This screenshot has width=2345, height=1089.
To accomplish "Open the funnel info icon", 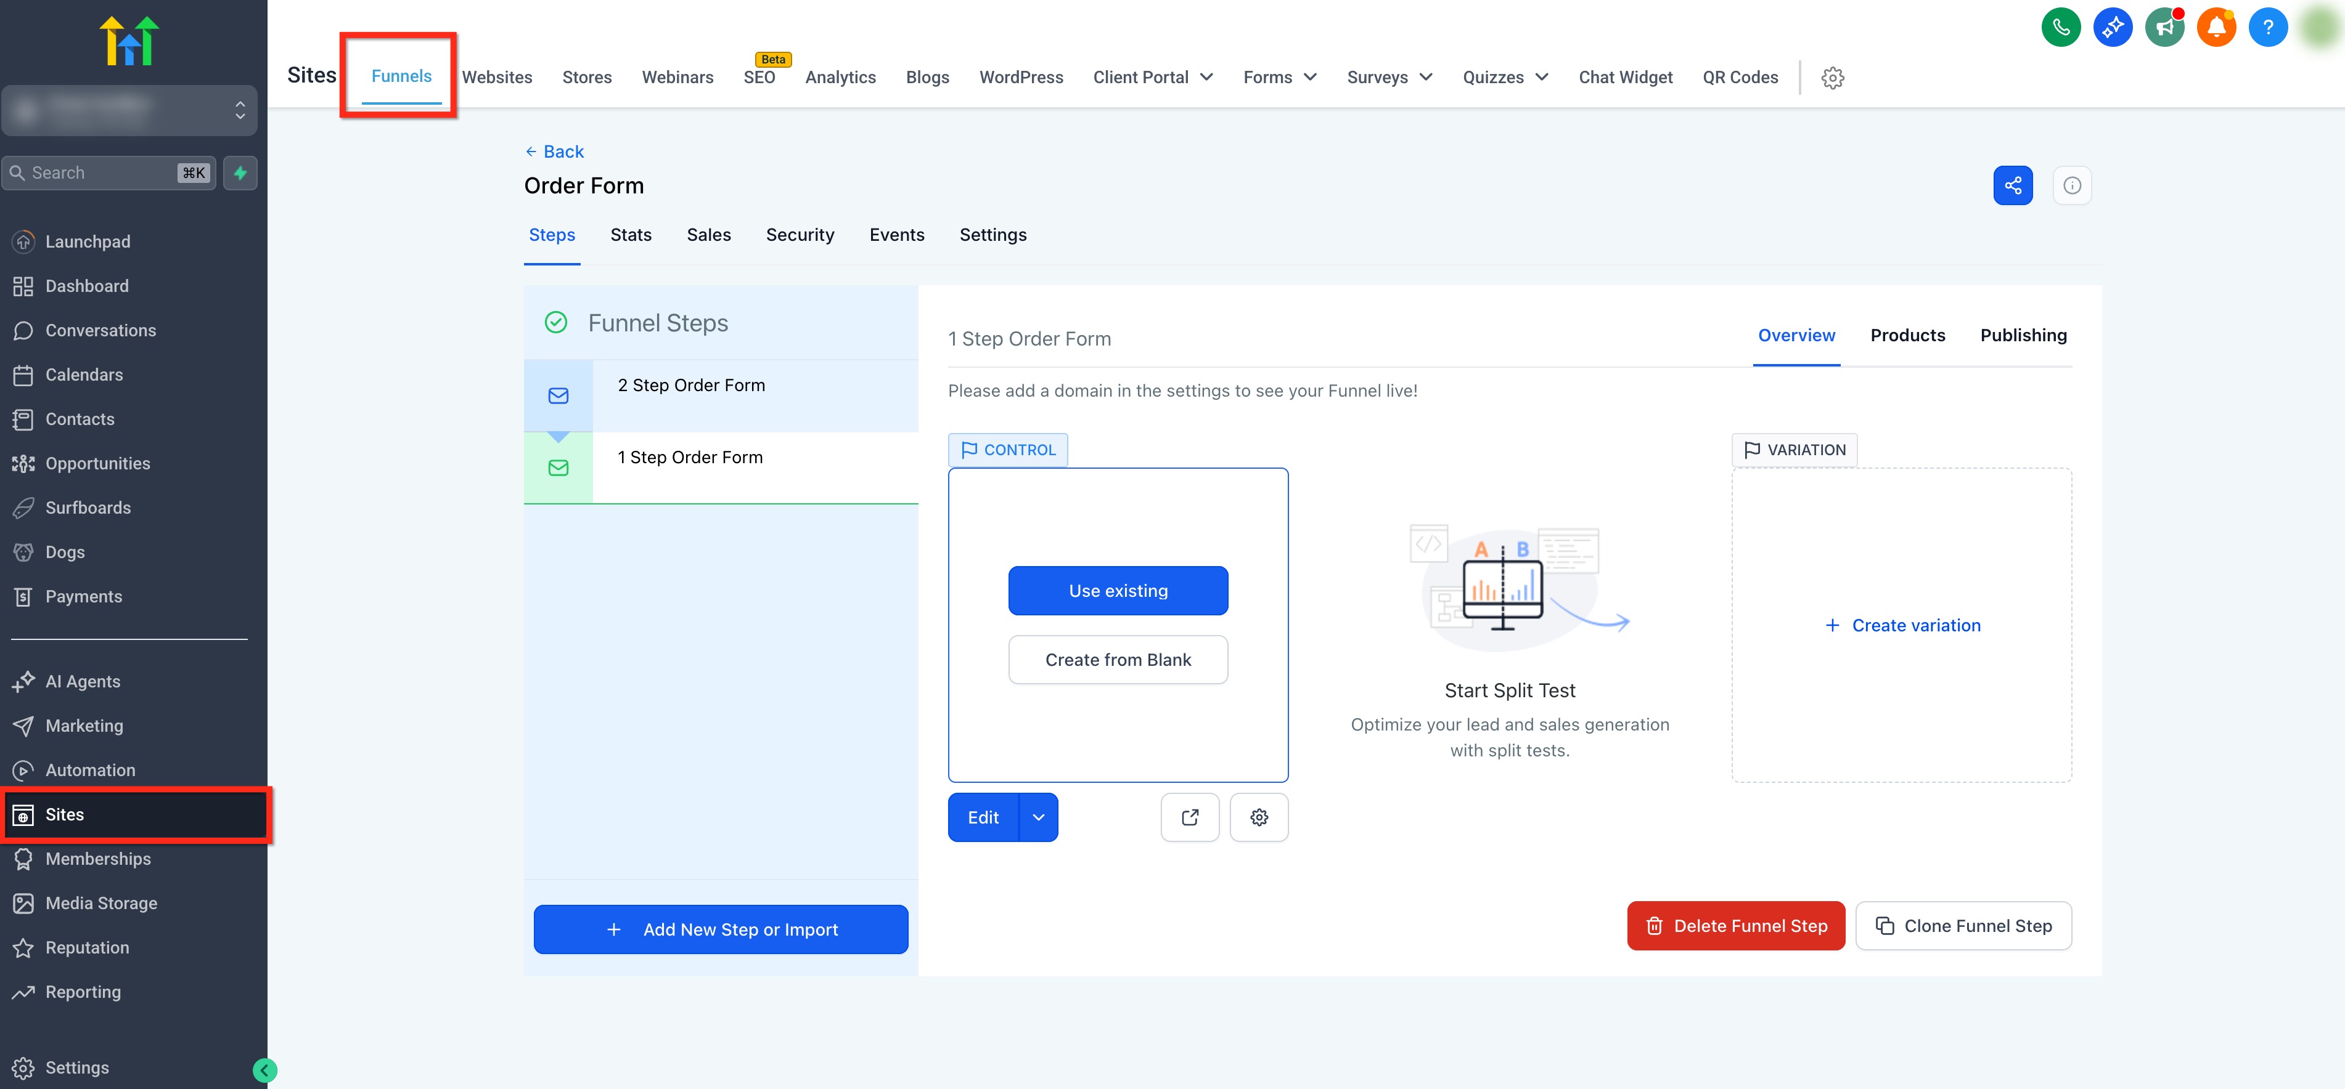I will pos(2071,185).
